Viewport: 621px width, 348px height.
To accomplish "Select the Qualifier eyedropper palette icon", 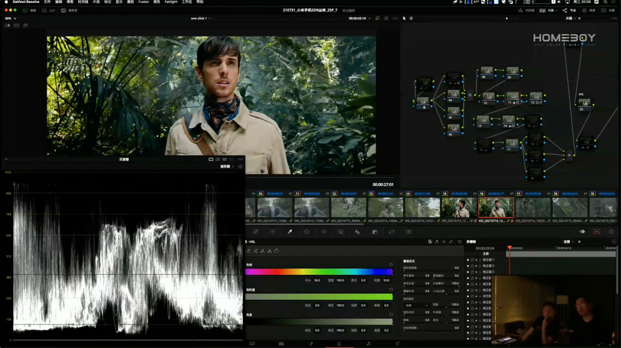I will click(x=290, y=232).
